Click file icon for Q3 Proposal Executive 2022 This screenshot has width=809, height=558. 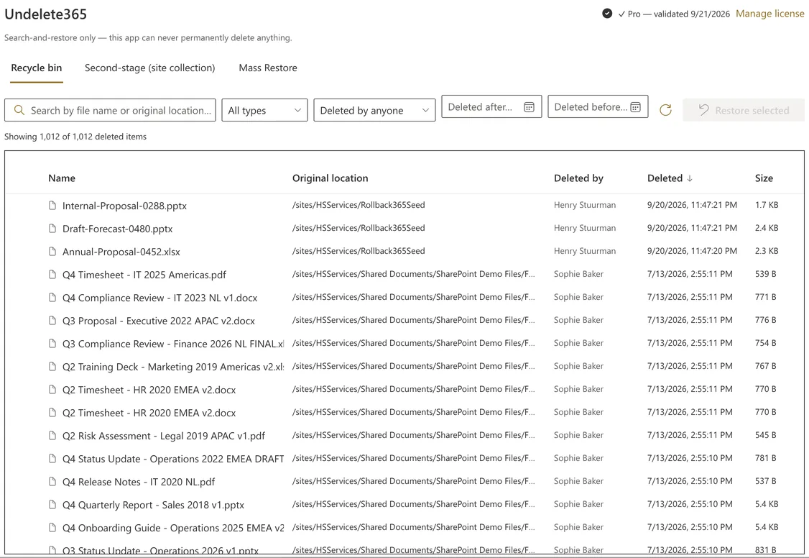tap(52, 321)
